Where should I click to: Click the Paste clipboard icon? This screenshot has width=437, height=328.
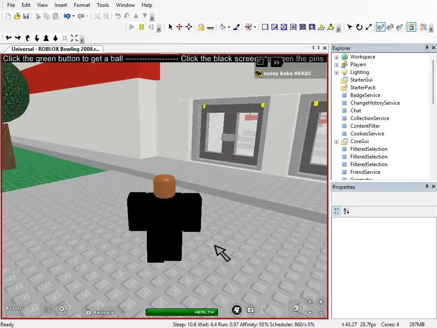tap(56, 16)
